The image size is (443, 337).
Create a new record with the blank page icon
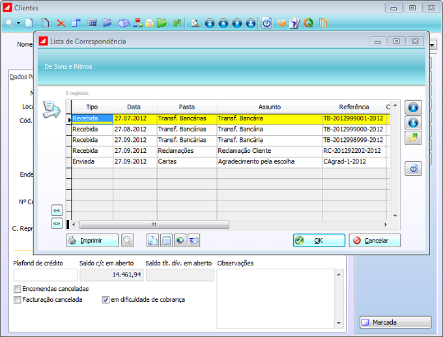tap(29, 23)
